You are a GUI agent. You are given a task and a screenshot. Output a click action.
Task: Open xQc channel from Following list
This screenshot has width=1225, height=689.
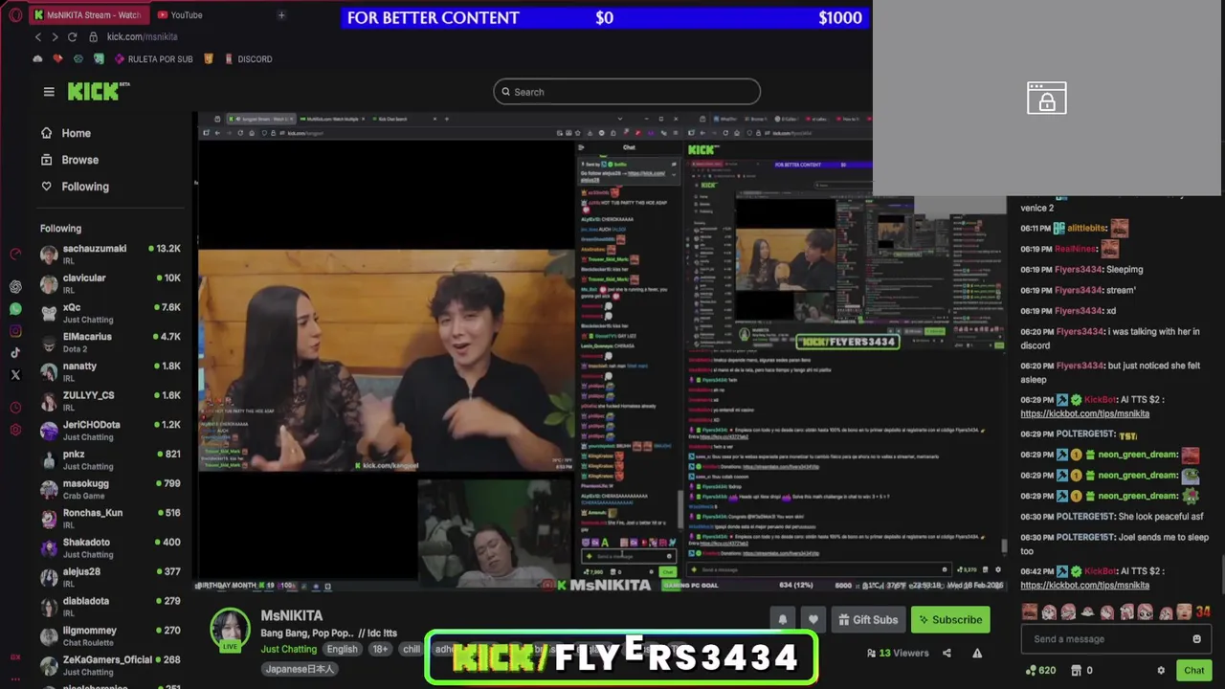[x=110, y=313]
